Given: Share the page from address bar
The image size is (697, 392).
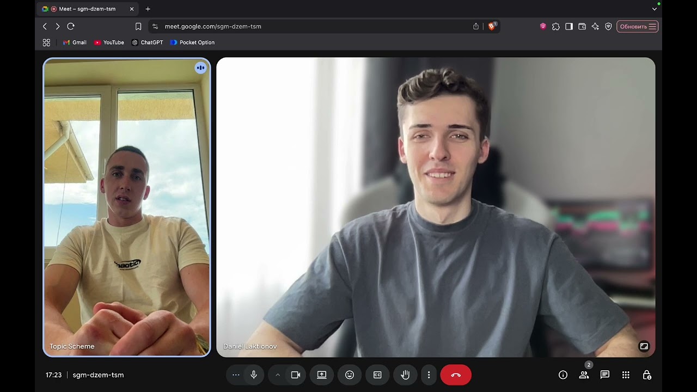Looking at the screenshot, I should pyautogui.click(x=476, y=26).
